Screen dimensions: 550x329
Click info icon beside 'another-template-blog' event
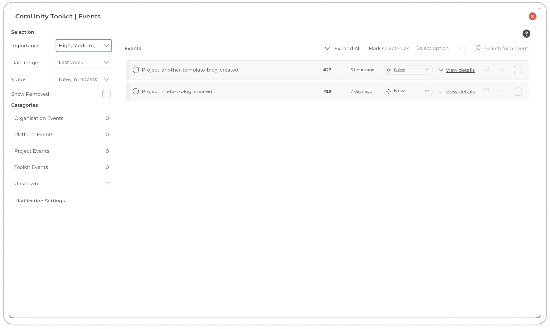point(136,70)
